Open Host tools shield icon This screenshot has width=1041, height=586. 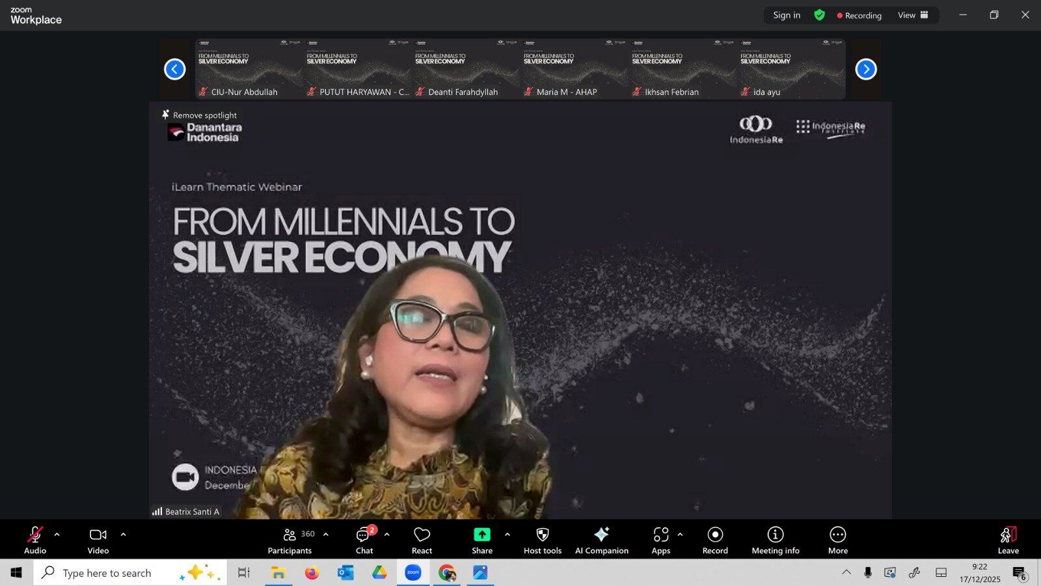point(542,540)
